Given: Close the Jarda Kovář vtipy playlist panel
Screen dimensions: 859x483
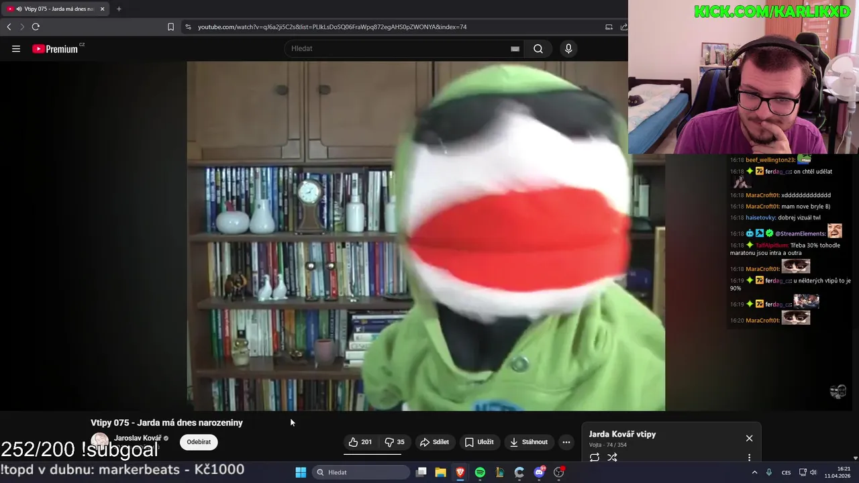Looking at the screenshot, I should (x=749, y=438).
